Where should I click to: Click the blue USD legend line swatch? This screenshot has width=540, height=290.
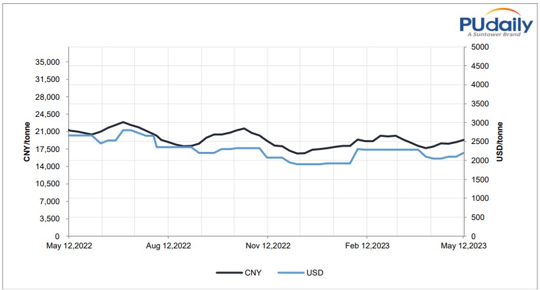(x=289, y=272)
